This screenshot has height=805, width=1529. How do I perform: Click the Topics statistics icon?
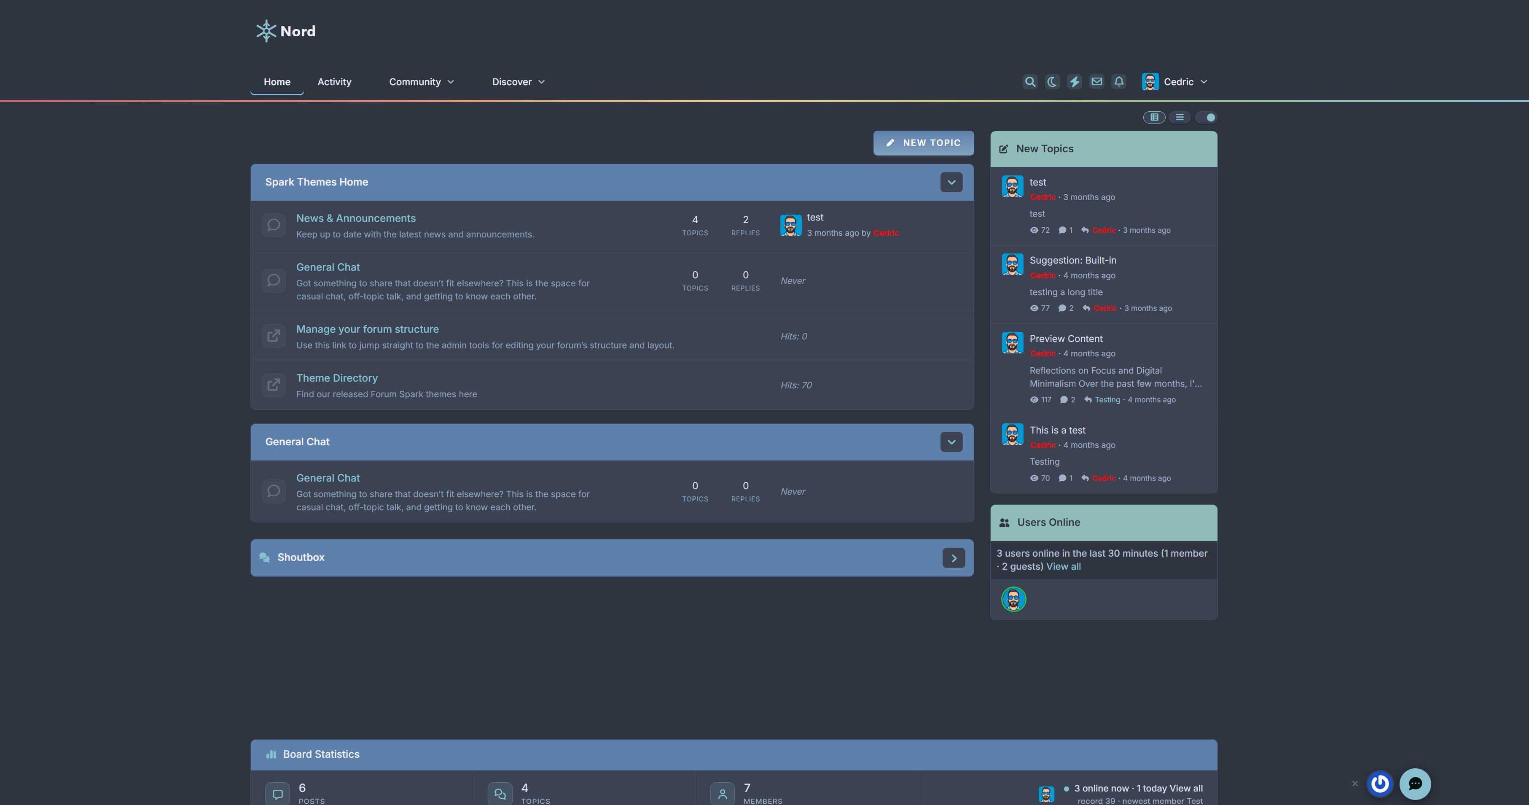click(x=500, y=794)
